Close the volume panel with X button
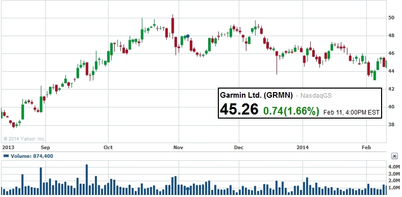The image size is (402, 197). pos(395,156)
